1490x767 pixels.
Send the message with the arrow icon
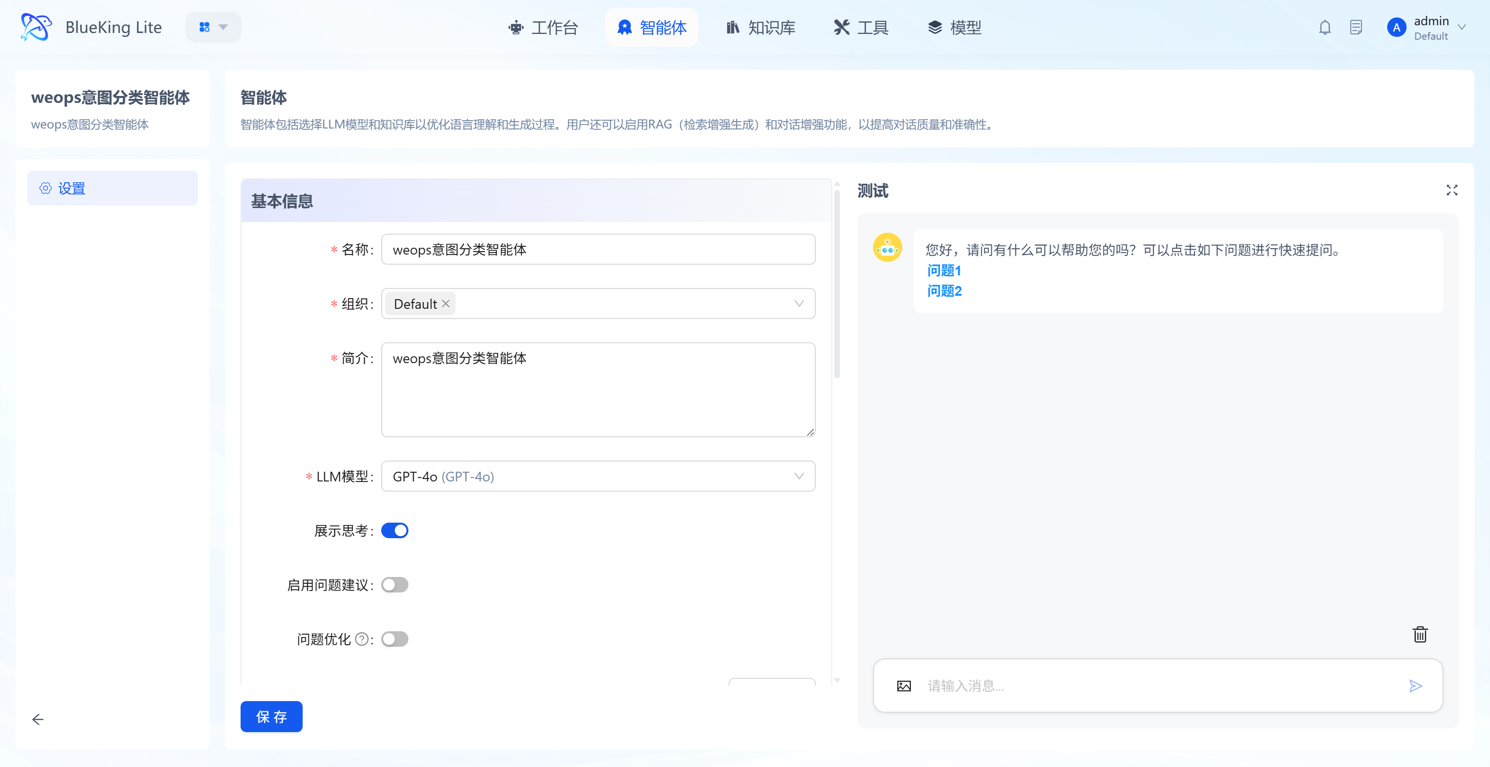tap(1415, 686)
